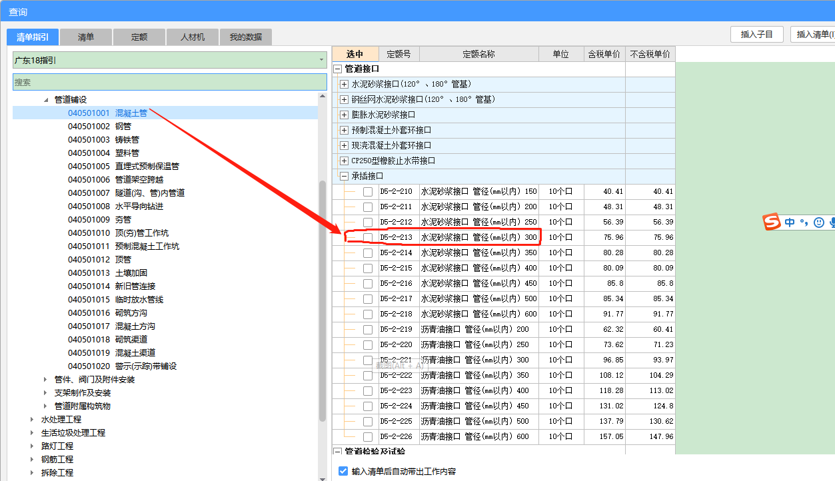Select 040501020 警示(示踪)带铺设 item

click(x=122, y=366)
